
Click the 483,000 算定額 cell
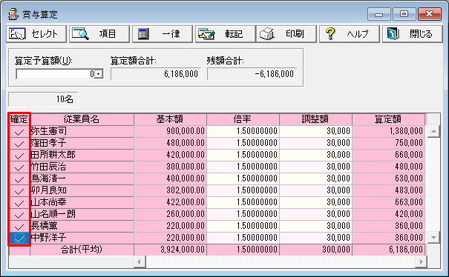[389, 190]
